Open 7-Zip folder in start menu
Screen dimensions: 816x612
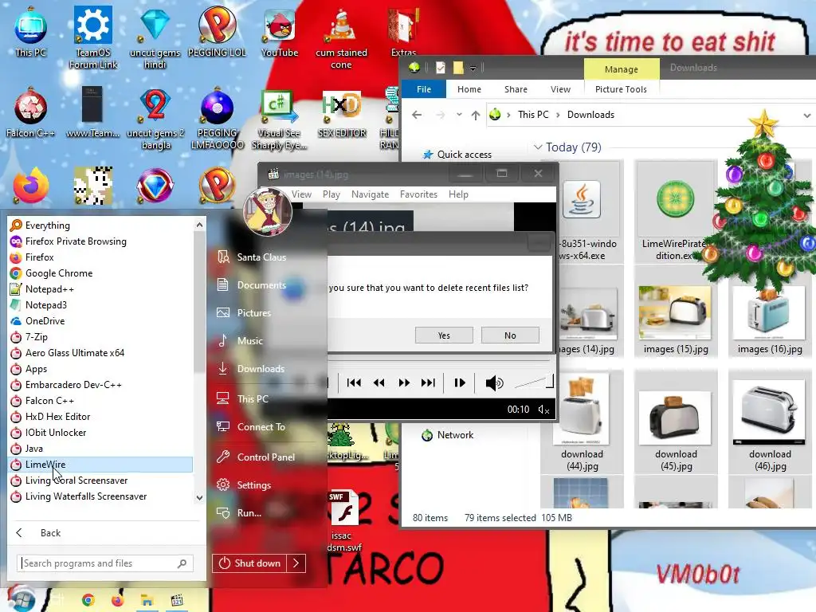coord(101,337)
